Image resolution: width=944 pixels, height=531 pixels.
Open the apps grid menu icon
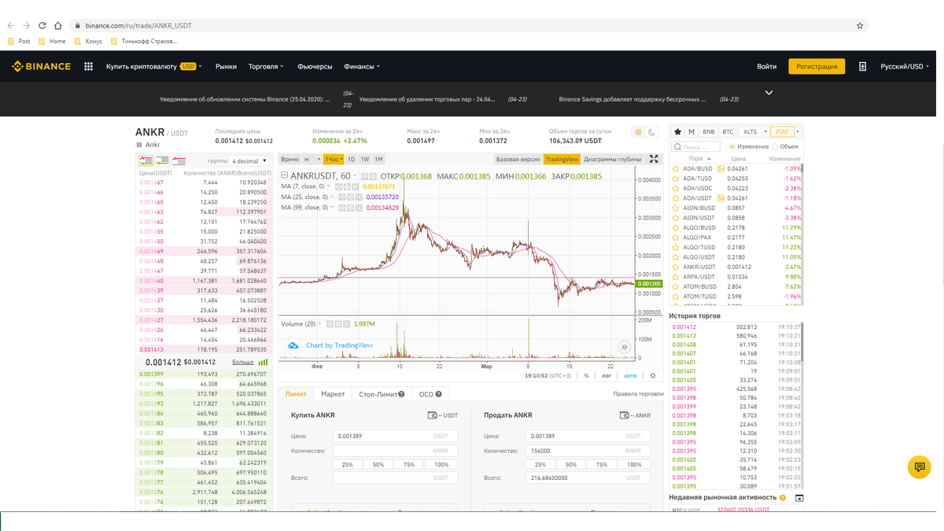pyautogui.click(x=88, y=67)
